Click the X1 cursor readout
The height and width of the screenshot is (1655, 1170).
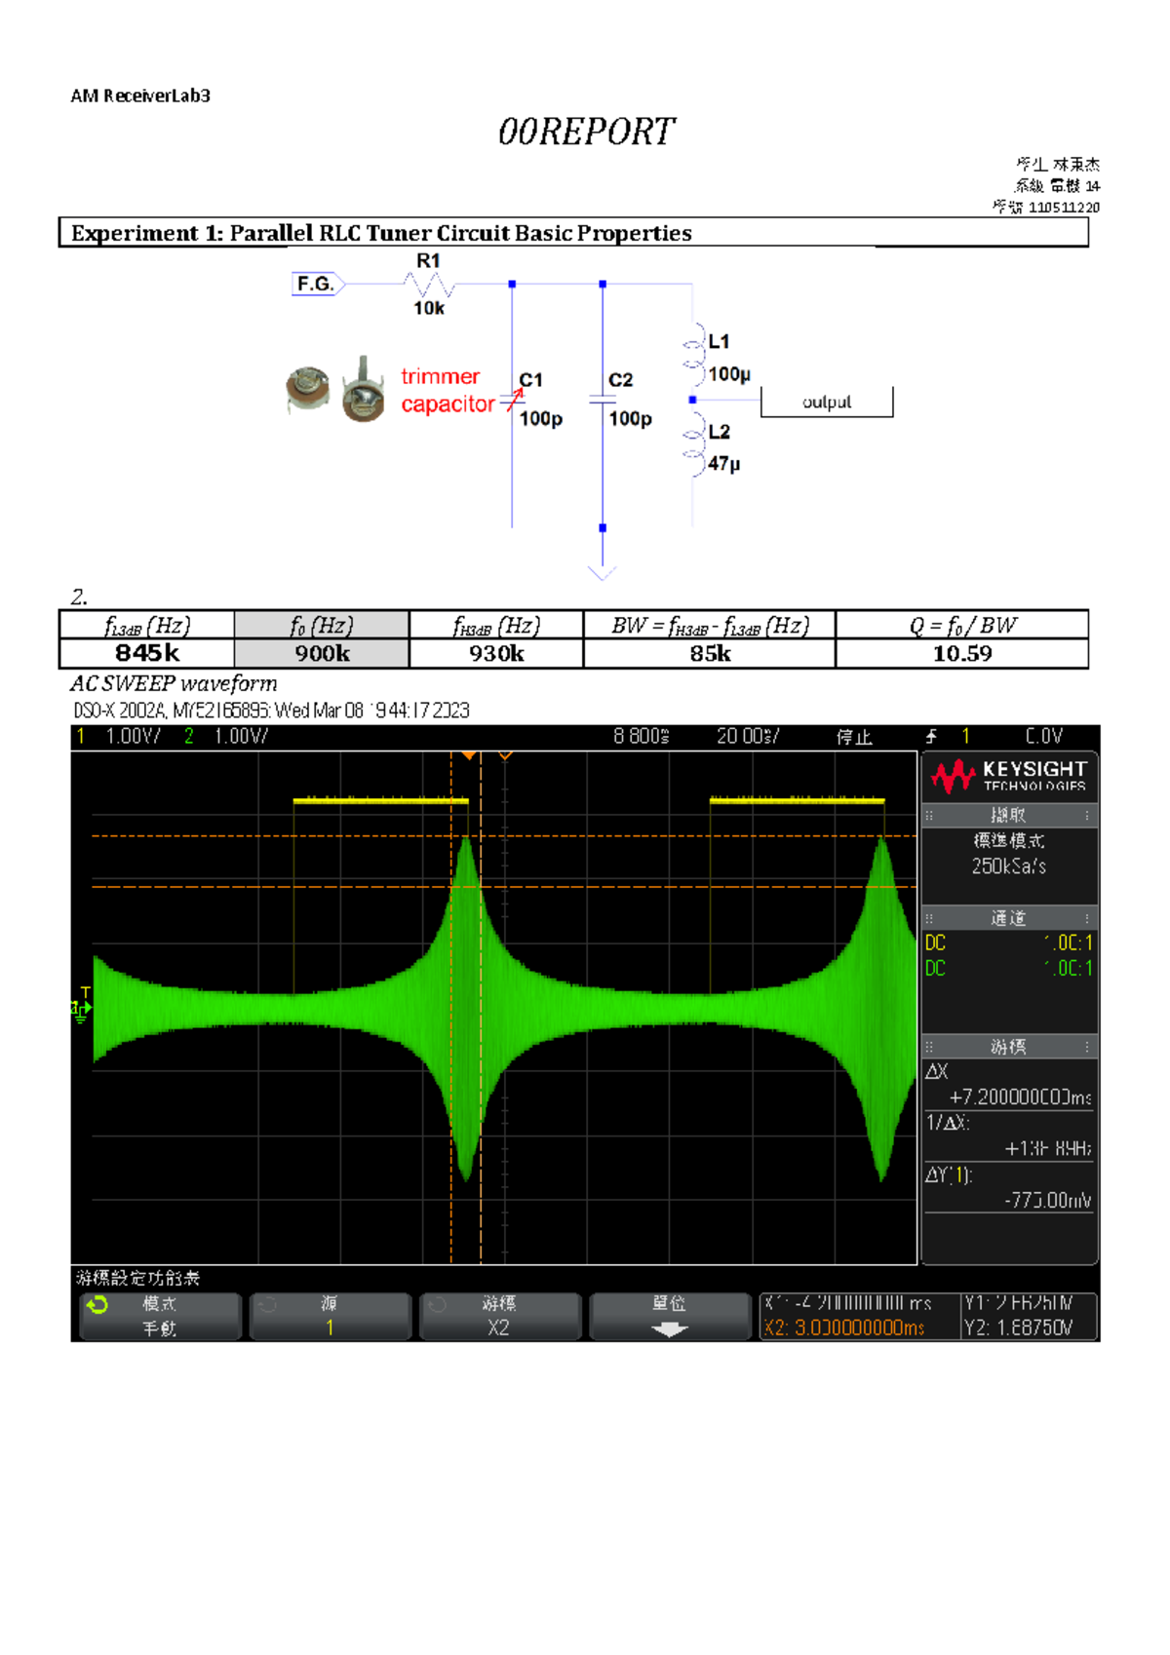coord(847,1304)
